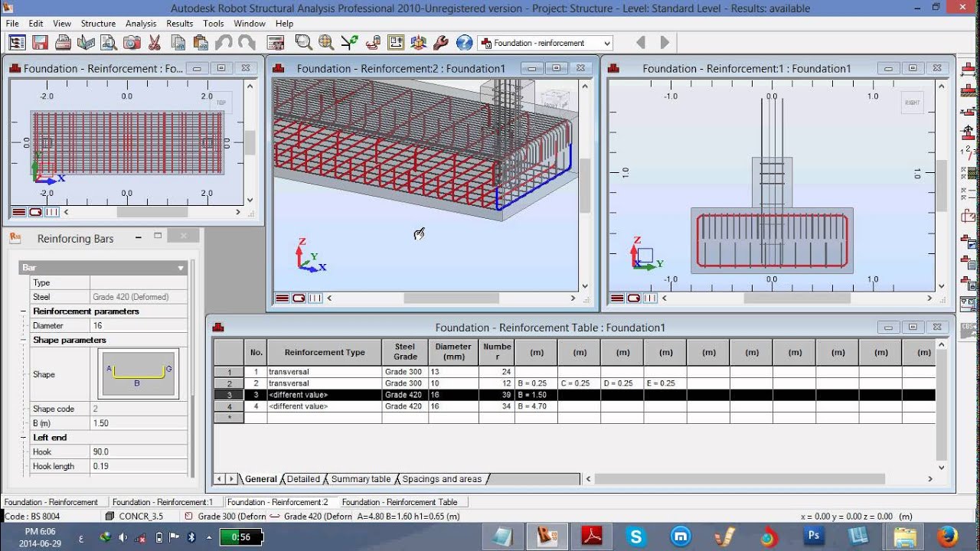
Task: Open the Structure menu
Action: (x=98, y=24)
